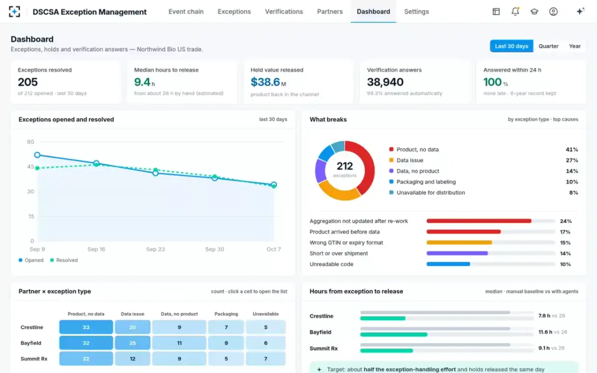Screen dimensions: 597x373
Task: Click the 212 exceptions donut center
Action: [345, 169]
